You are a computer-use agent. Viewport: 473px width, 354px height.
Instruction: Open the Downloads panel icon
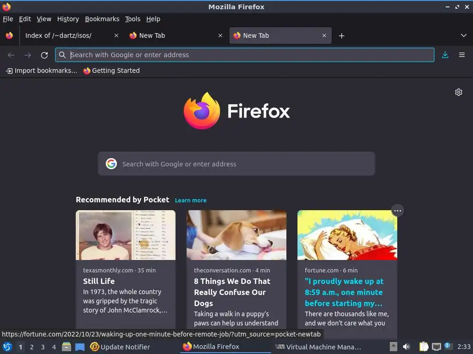pyautogui.click(x=445, y=55)
